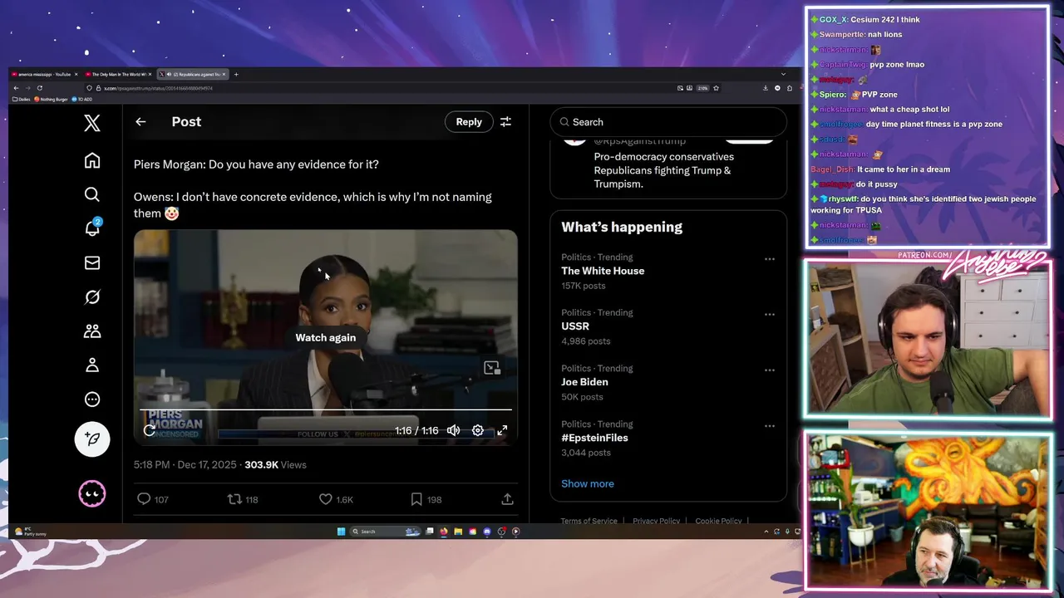Open the TO ADD bookmark
The height and width of the screenshot is (598, 1064).
point(82,99)
